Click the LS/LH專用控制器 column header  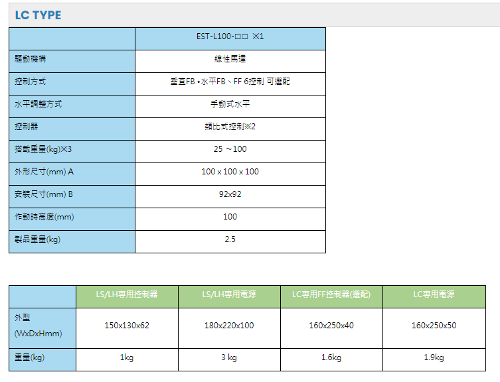click(x=127, y=295)
